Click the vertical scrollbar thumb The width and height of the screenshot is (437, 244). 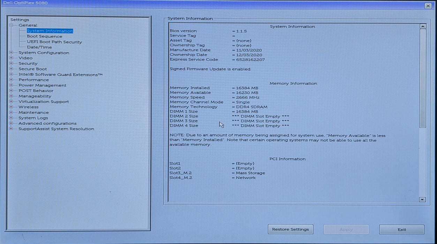(422, 78)
